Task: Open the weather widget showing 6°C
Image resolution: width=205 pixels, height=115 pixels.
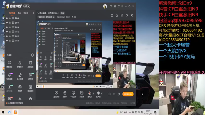Action: pos(121,112)
